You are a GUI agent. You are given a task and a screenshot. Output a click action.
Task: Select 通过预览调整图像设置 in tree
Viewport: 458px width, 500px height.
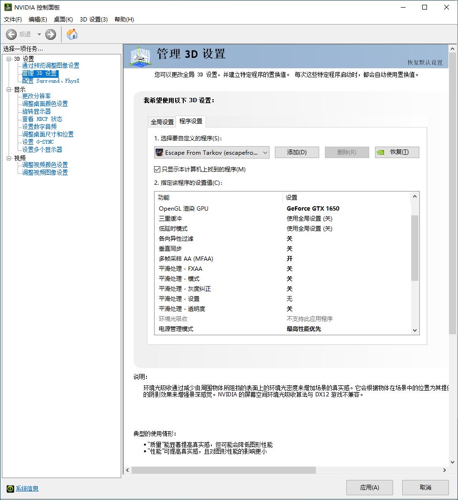click(x=51, y=65)
